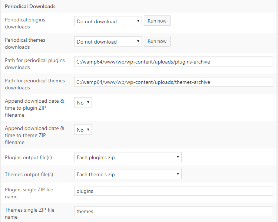Open the date & time dropdown for theme ZIP filename

83,130
